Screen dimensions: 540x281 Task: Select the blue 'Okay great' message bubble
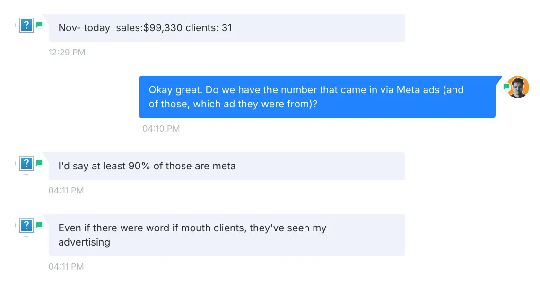point(317,97)
